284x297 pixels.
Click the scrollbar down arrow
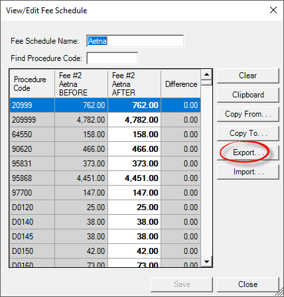206,262
